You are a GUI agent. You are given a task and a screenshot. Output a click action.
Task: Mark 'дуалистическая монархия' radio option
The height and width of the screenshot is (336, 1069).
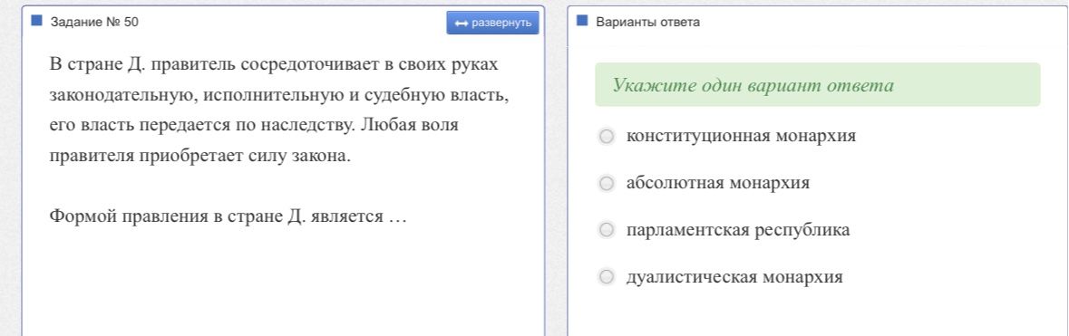[x=606, y=277]
